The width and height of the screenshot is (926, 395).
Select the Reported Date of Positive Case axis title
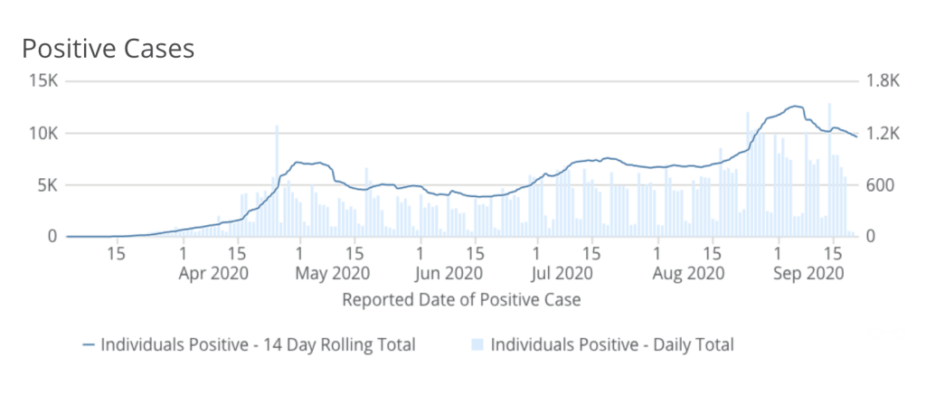(x=461, y=299)
